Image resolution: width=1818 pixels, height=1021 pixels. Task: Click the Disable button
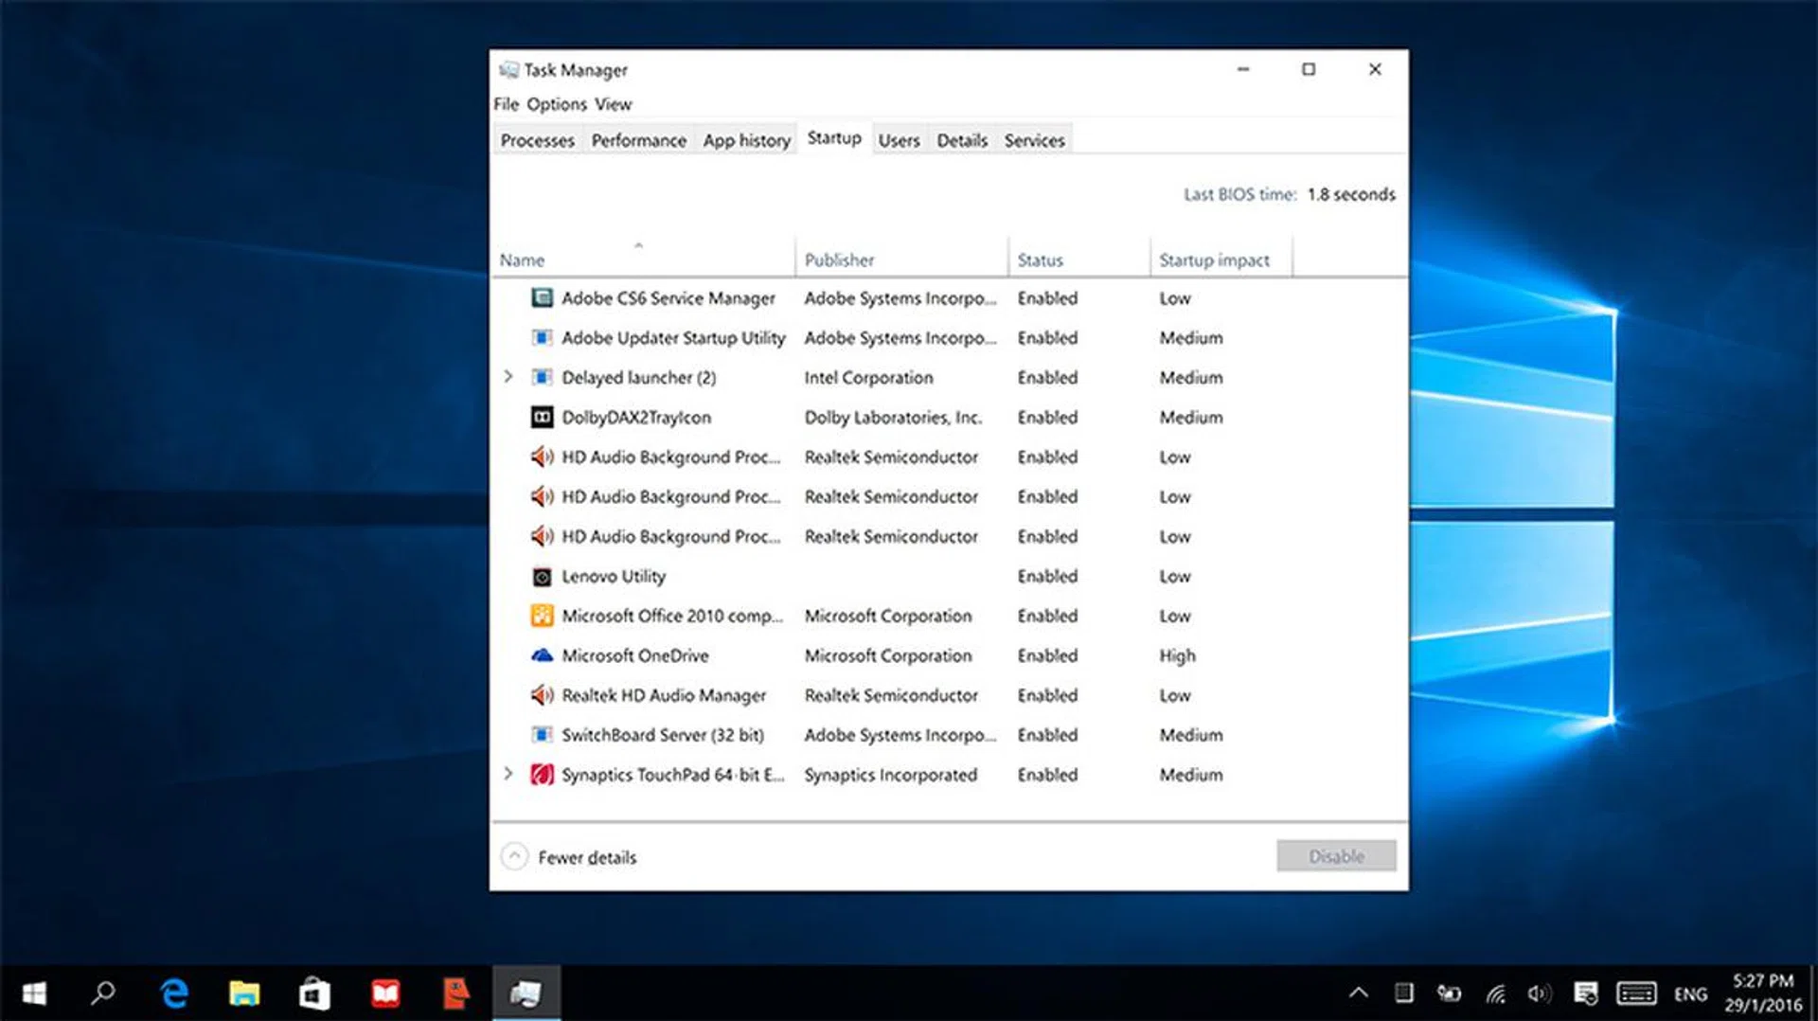coord(1335,856)
